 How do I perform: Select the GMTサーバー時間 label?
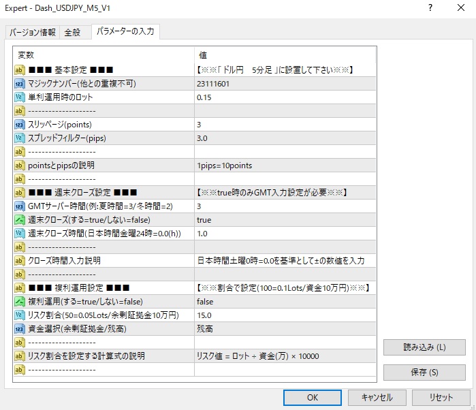point(101,206)
